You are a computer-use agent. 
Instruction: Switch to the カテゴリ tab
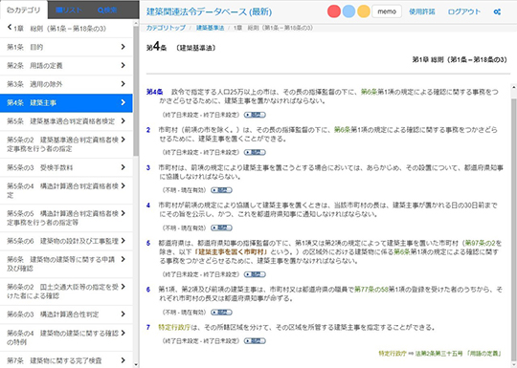pyautogui.click(x=24, y=10)
